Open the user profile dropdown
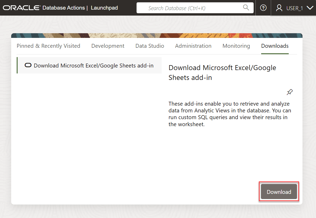Screen dimensions: 316x218 (x=294, y=8)
